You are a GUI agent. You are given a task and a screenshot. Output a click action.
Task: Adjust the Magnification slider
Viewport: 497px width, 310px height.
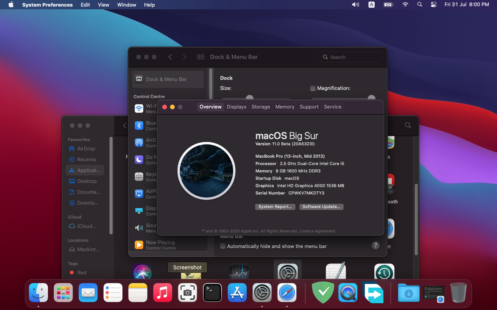pos(372,98)
